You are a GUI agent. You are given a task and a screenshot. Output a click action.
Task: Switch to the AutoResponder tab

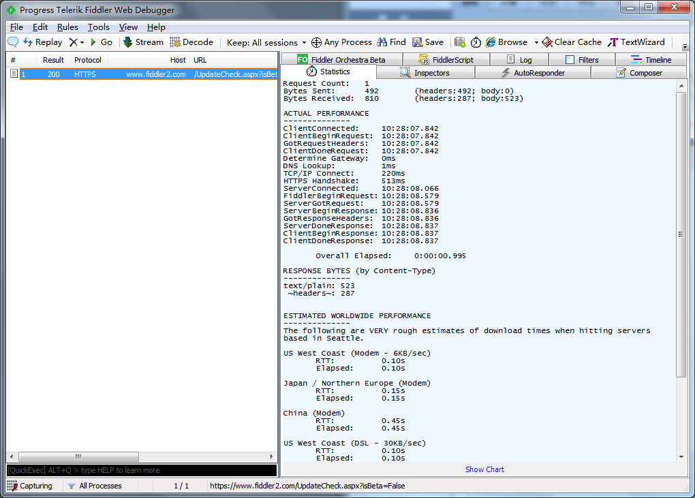(533, 73)
